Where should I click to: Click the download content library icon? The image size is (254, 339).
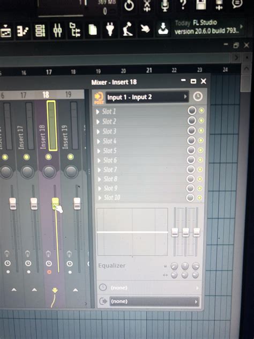click(x=163, y=28)
